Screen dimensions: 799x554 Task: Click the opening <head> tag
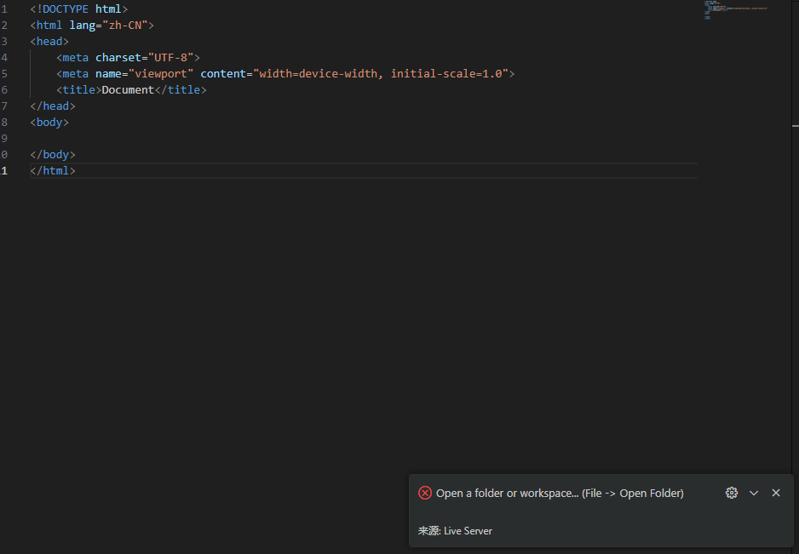(49, 41)
